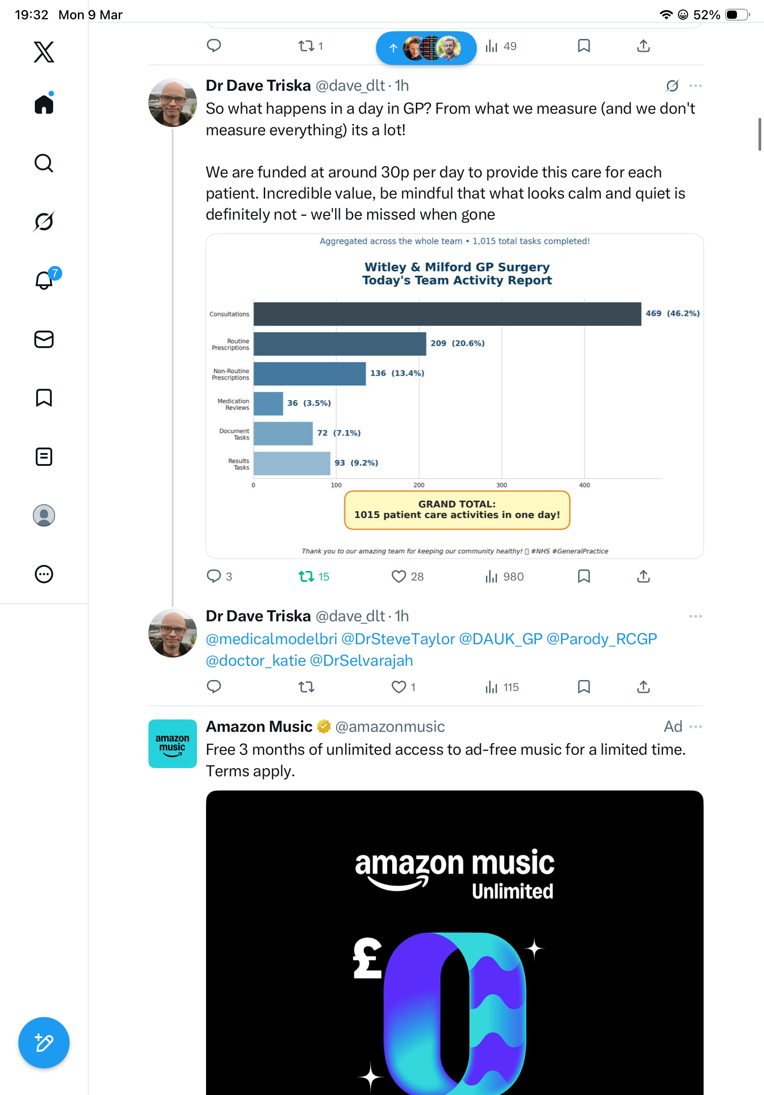Jump to new posts pill

click(x=426, y=48)
